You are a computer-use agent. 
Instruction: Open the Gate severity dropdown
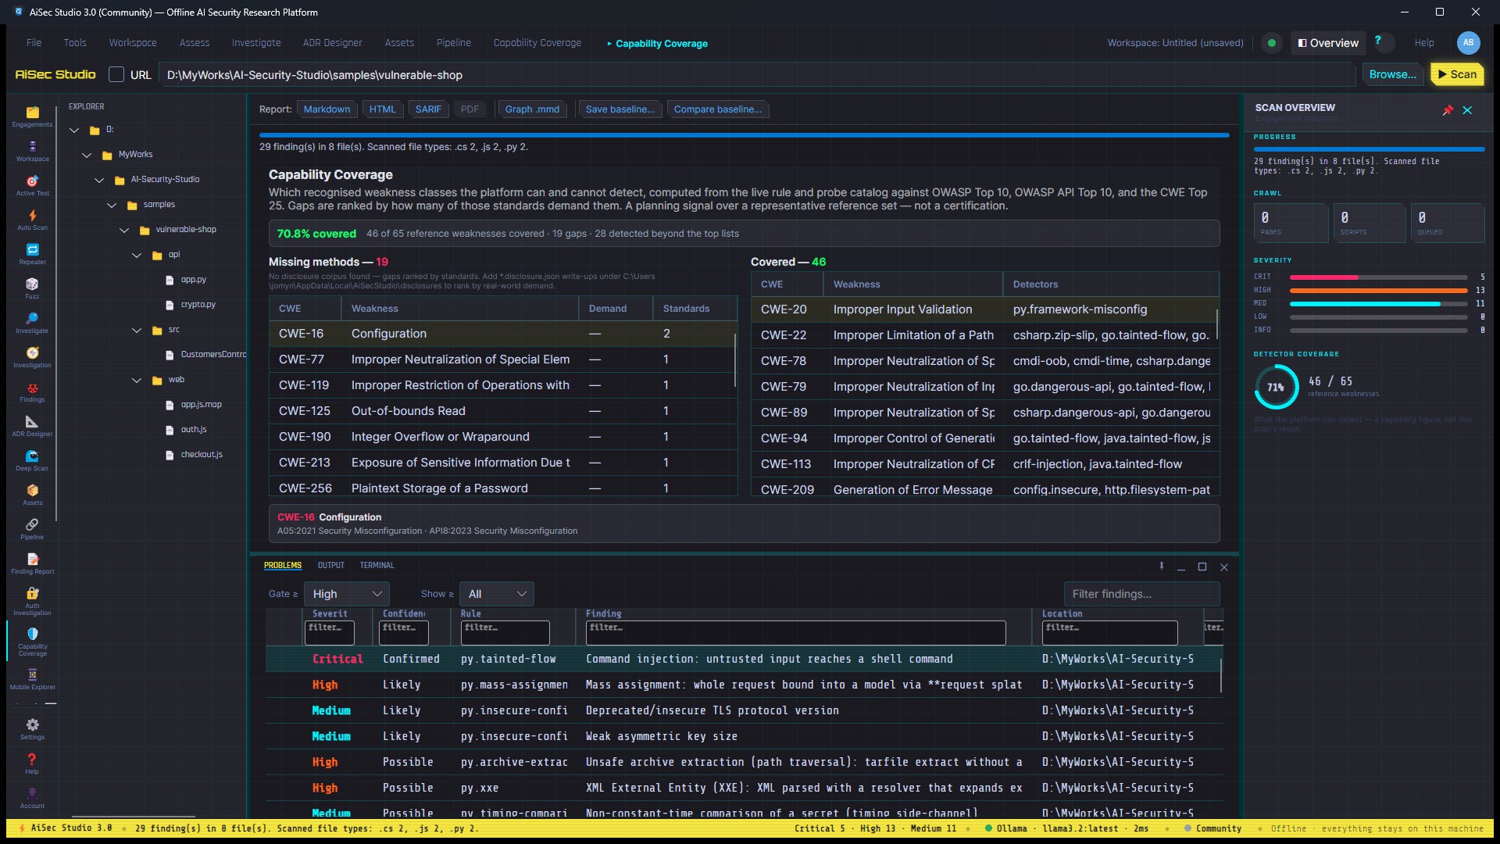coord(346,594)
